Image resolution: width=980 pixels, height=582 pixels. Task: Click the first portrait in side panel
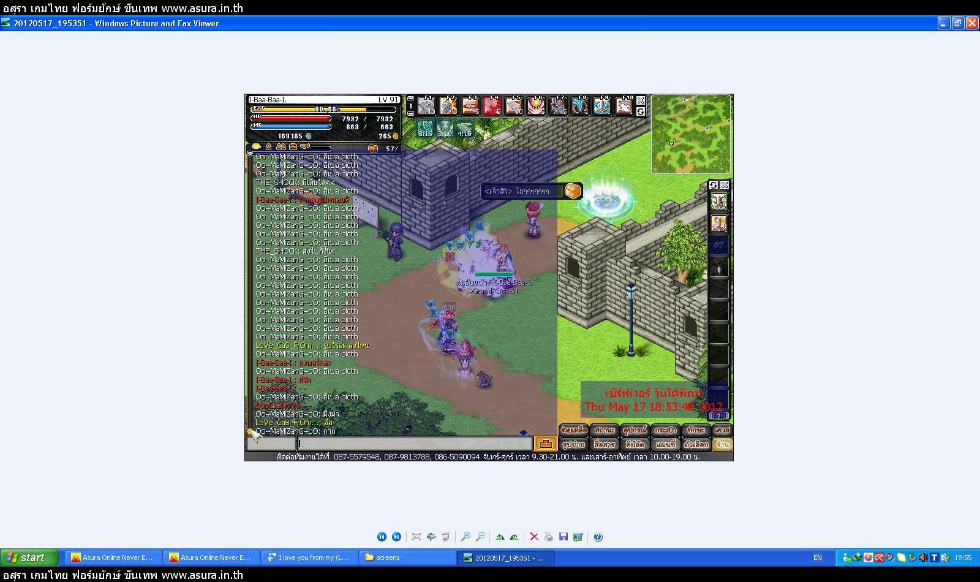[x=719, y=202]
